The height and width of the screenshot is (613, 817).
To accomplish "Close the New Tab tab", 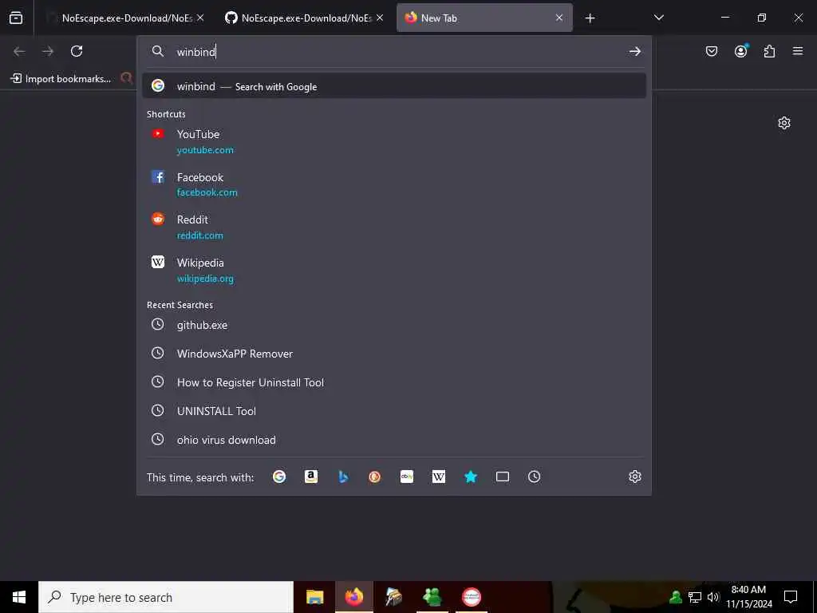I will tap(559, 18).
